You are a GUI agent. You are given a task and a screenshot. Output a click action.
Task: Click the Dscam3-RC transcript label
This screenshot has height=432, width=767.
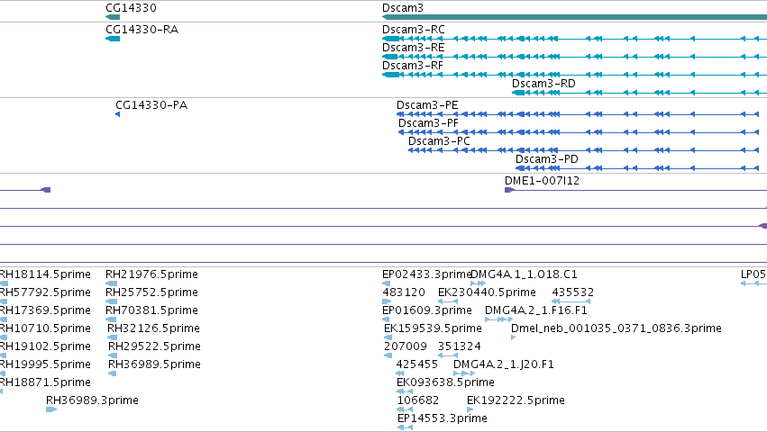tap(414, 30)
